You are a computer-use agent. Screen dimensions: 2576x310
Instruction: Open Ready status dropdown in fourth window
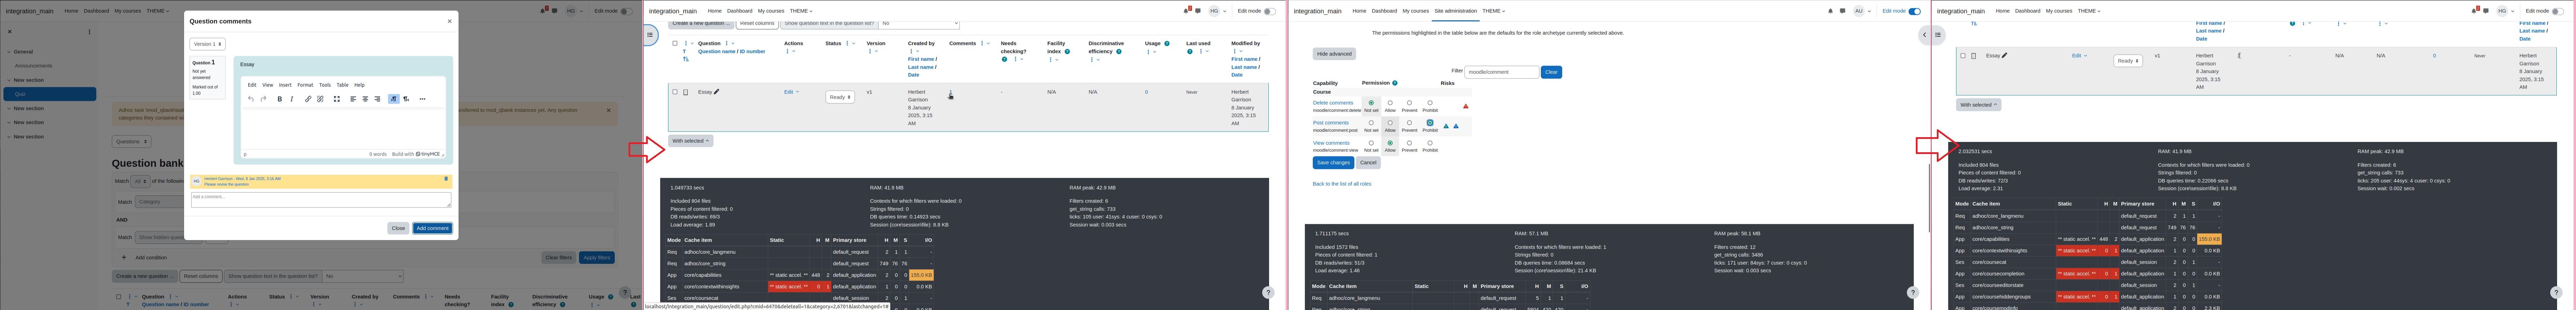2128,61
